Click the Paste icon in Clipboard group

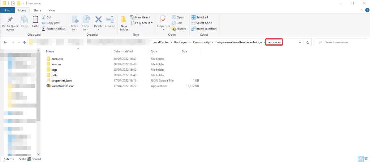pyautogui.click(x=35, y=20)
